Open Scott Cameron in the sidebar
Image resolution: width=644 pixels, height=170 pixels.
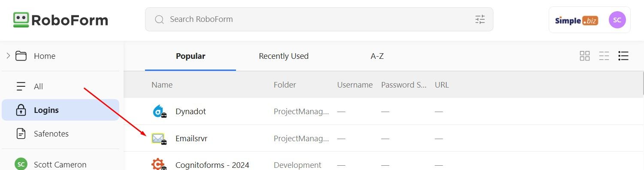tap(60, 164)
